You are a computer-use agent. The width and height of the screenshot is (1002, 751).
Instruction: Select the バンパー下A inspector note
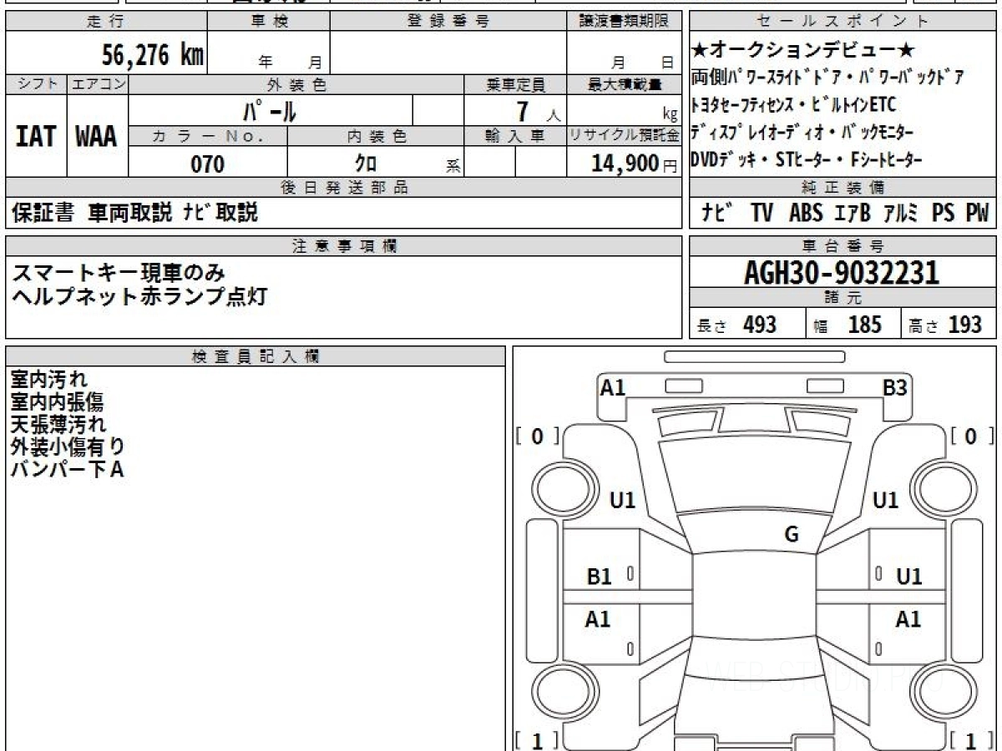68,470
